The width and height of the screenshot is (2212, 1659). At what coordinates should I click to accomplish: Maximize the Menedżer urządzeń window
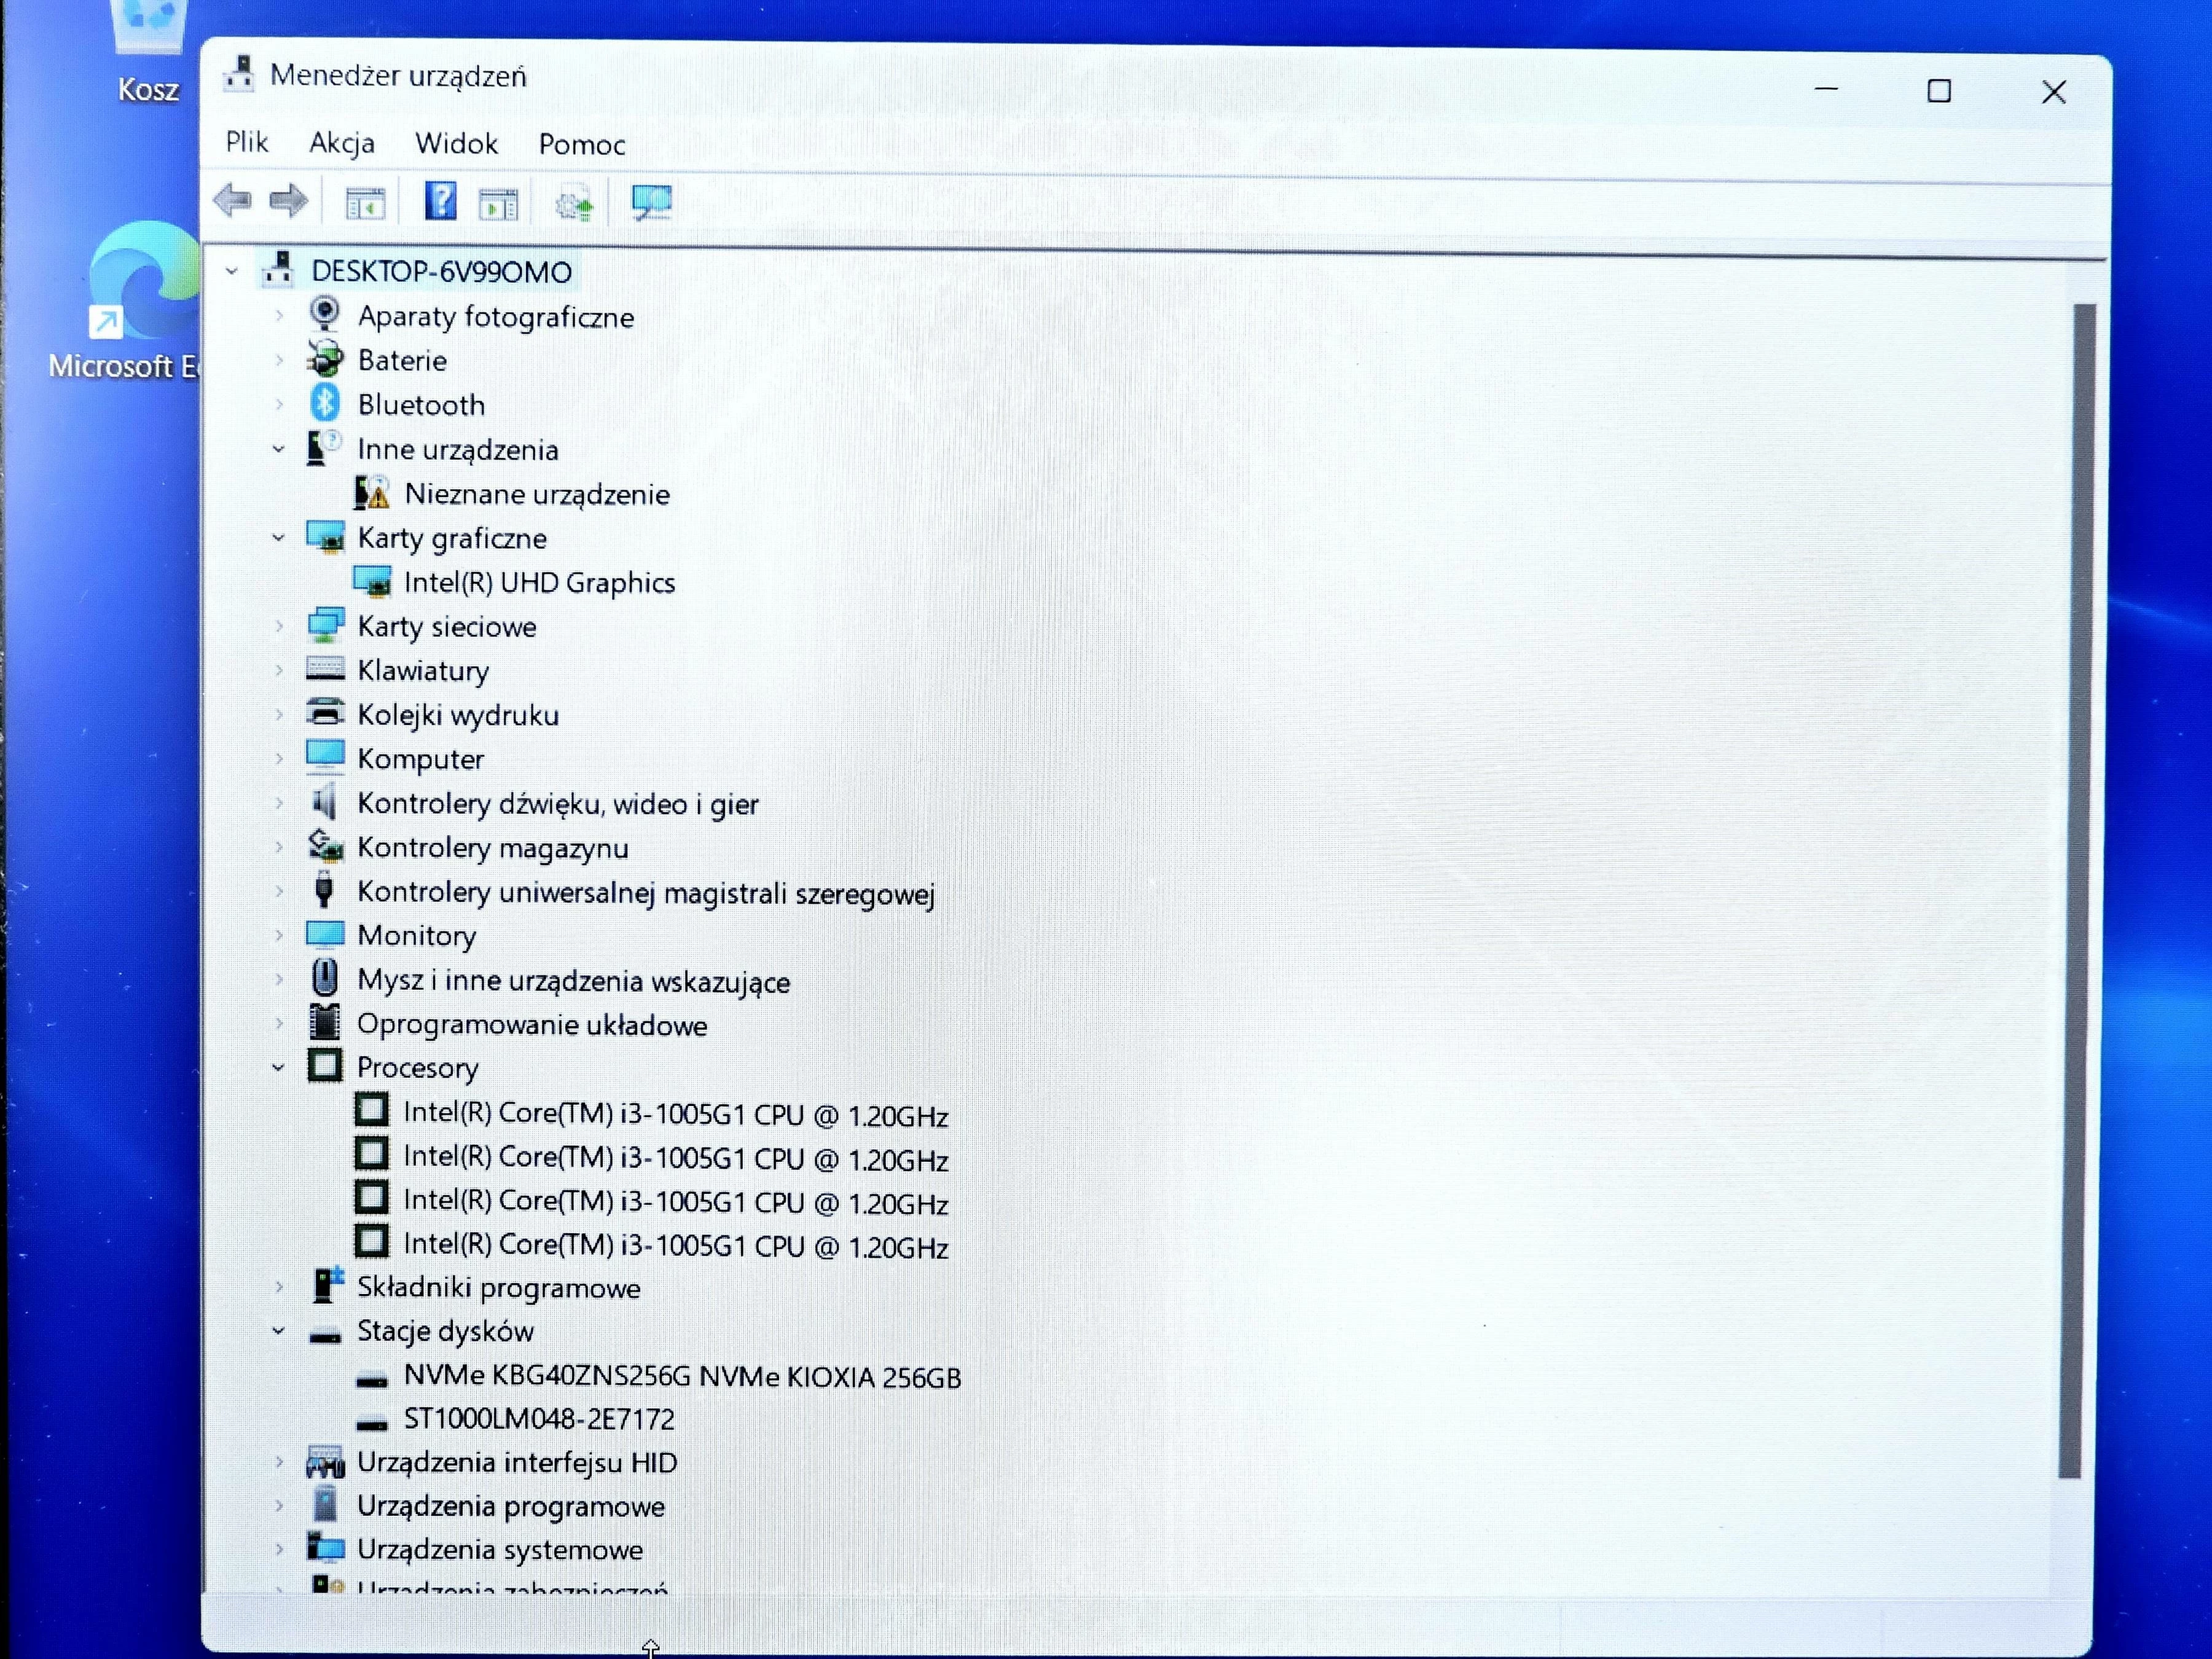pyautogui.click(x=1939, y=91)
